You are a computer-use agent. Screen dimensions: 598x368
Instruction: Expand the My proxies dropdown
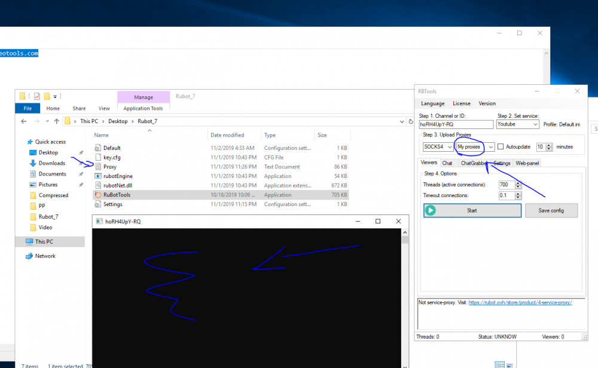(x=490, y=147)
